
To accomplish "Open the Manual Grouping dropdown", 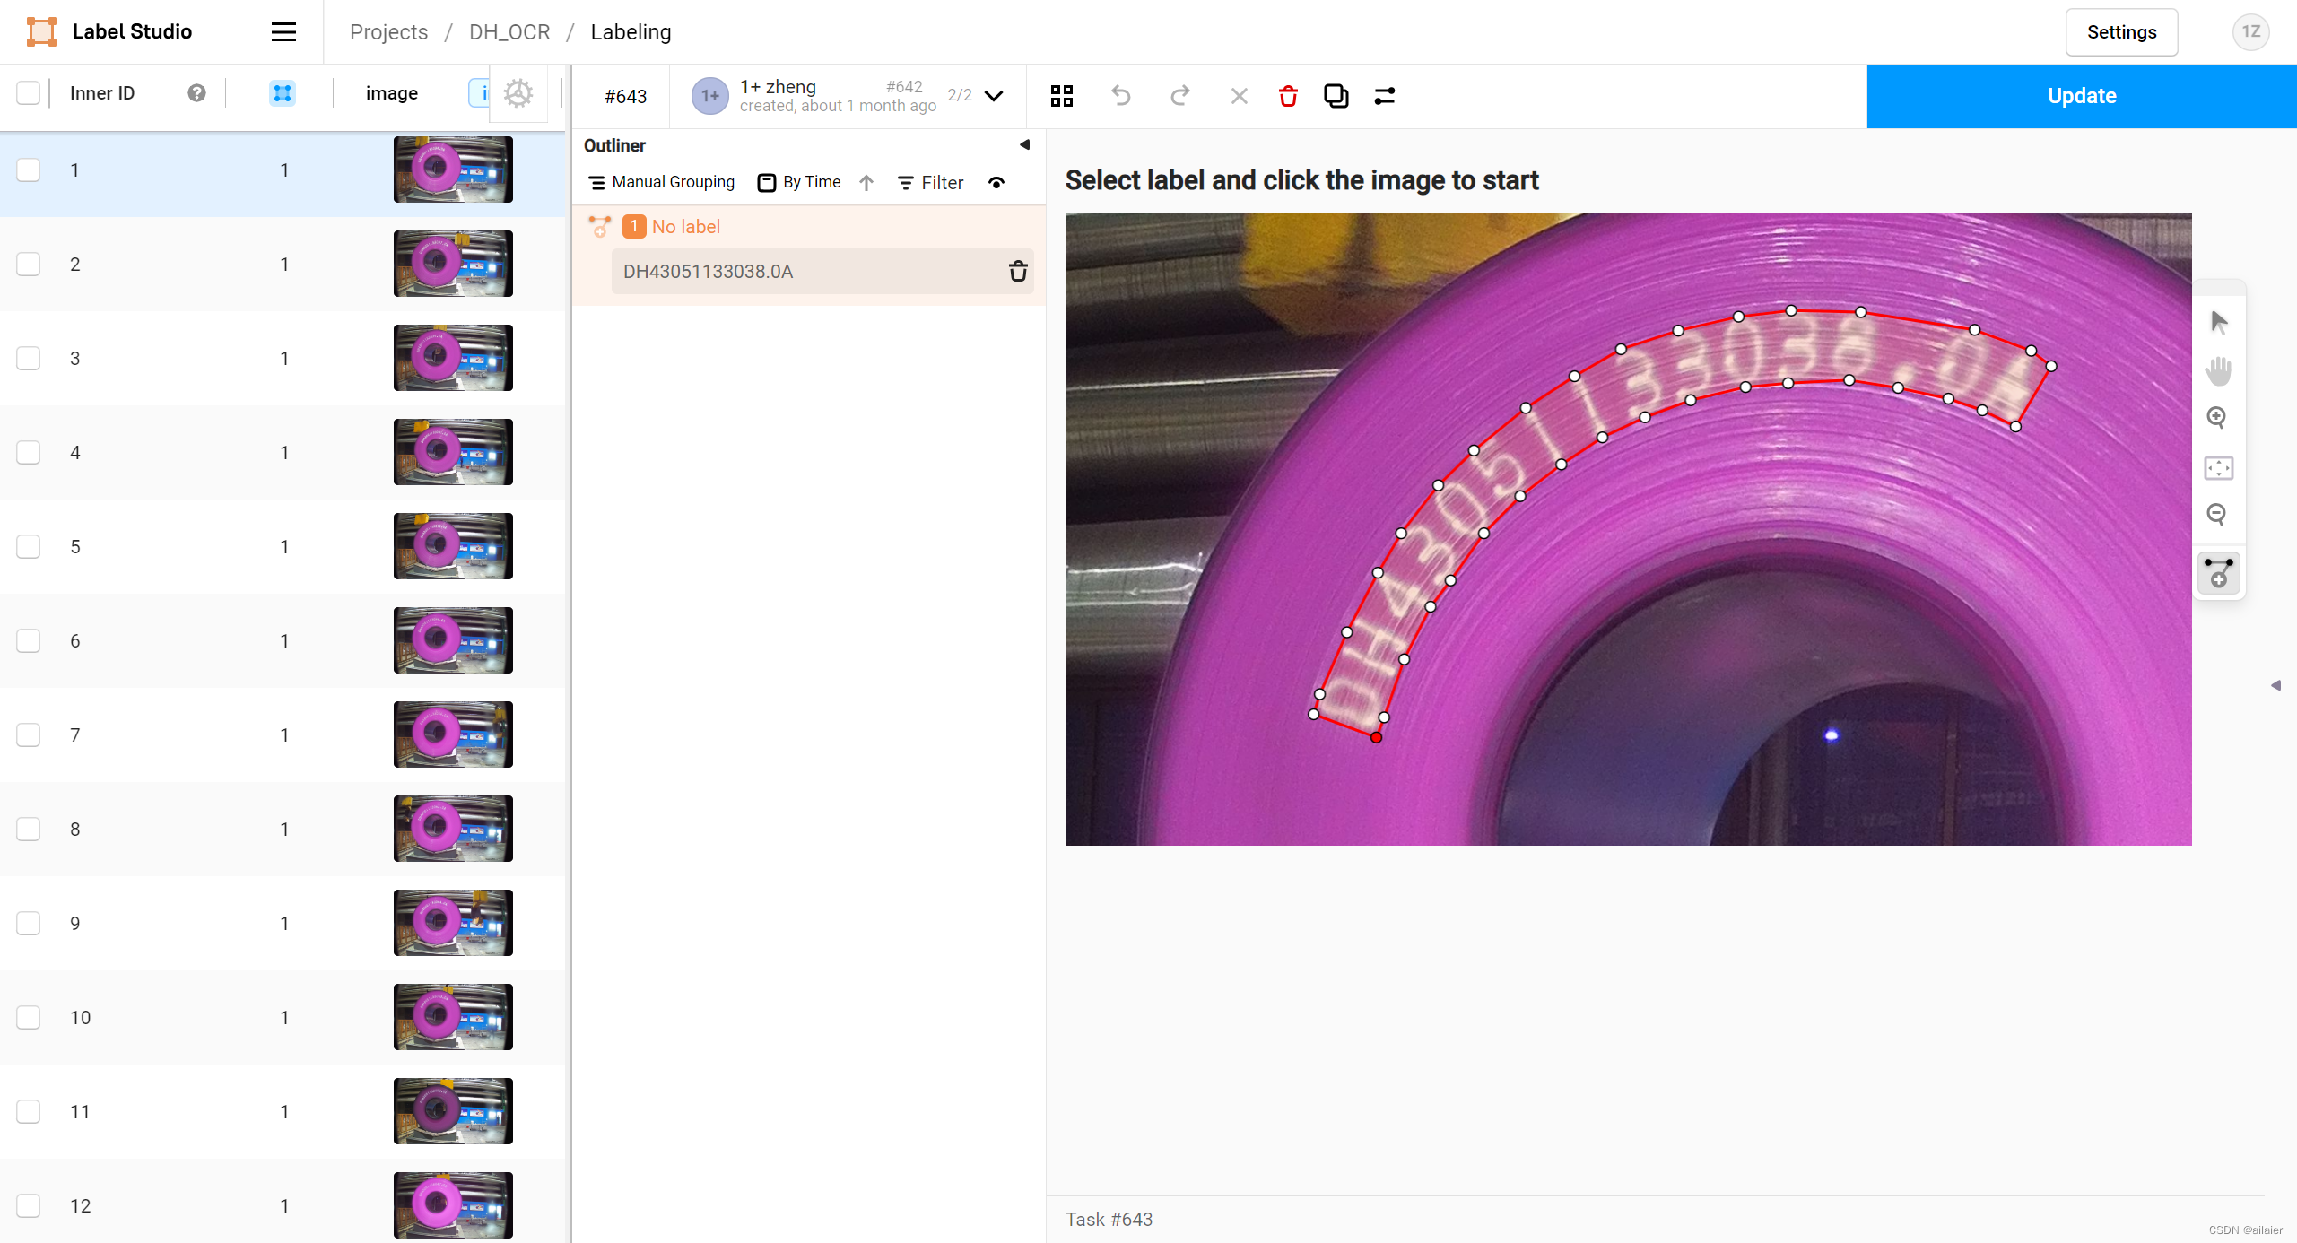I will point(661,183).
